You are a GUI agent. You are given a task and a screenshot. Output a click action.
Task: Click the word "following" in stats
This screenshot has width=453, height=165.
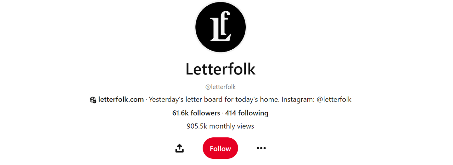pos(254,113)
